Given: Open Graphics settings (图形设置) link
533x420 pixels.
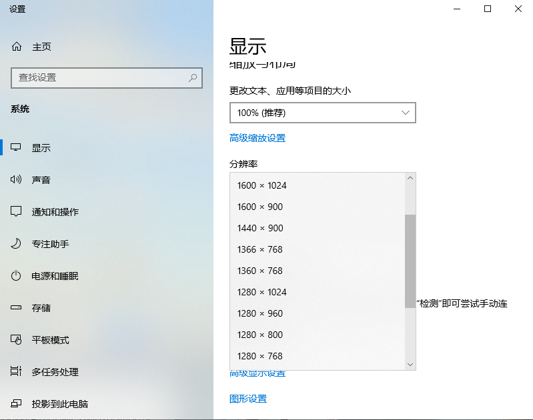Looking at the screenshot, I should click(248, 399).
